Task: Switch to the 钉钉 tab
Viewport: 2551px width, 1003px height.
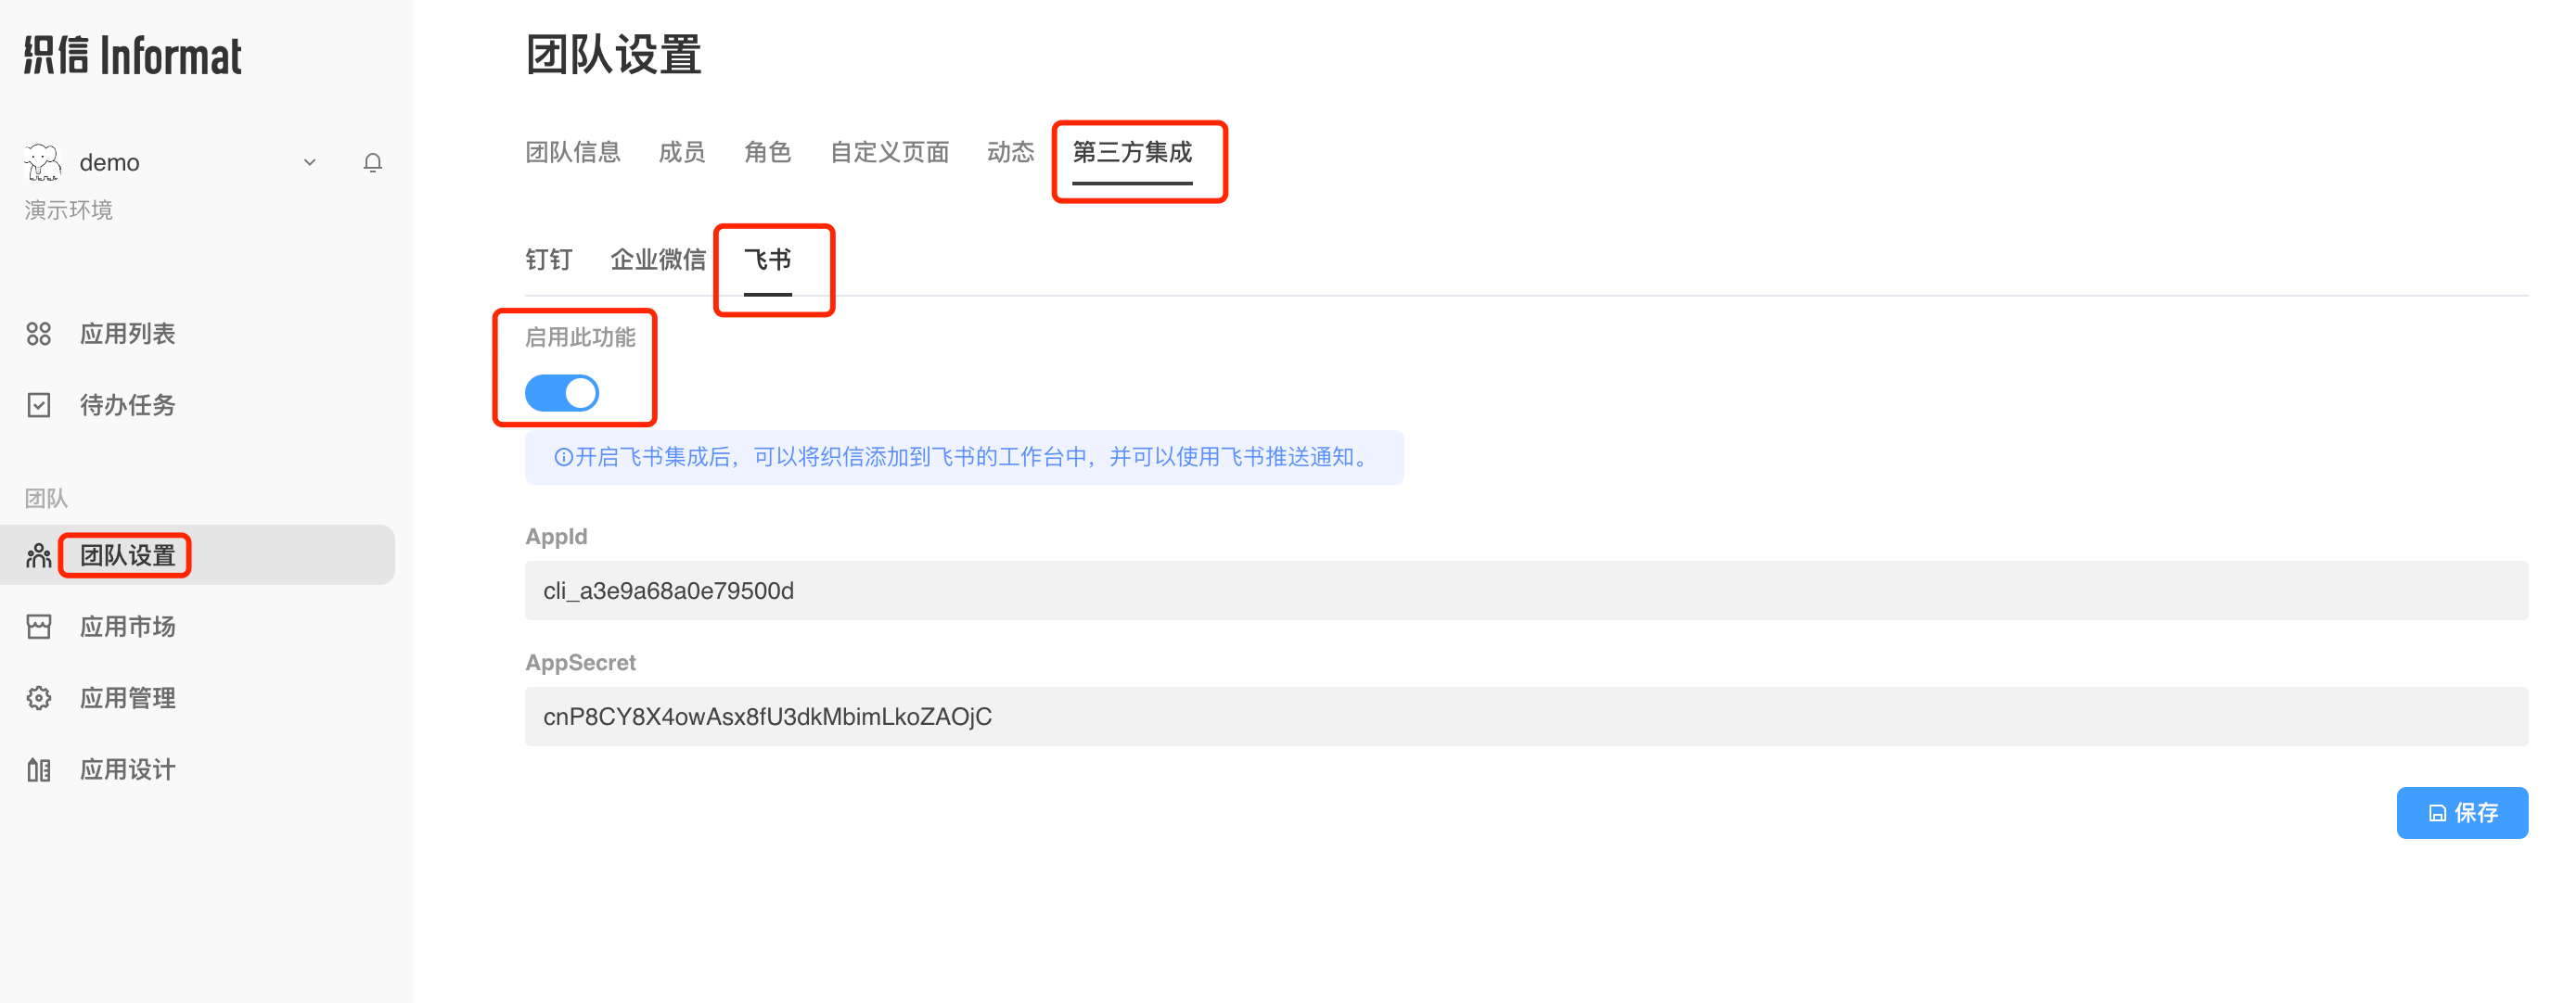Action: pos(548,260)
